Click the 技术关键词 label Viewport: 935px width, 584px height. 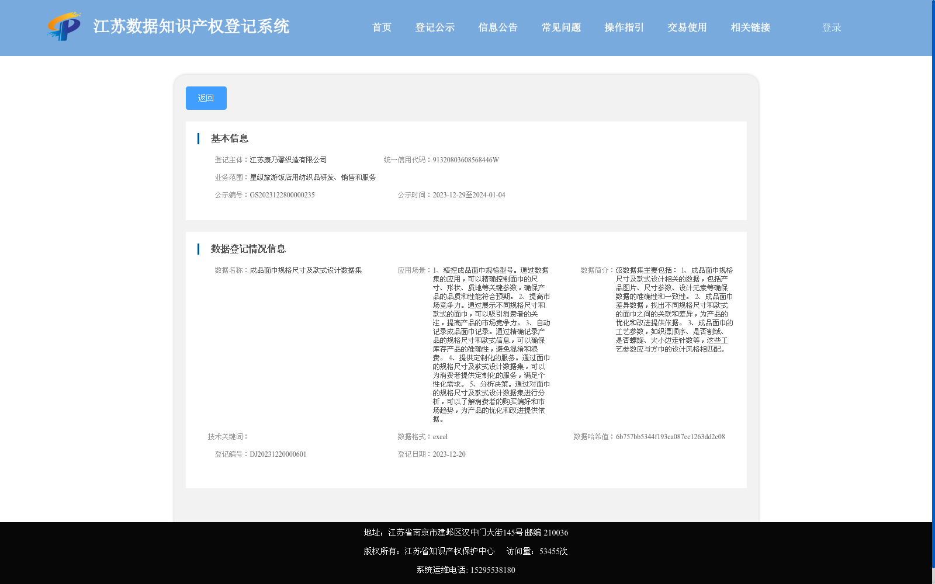point(228,437)
